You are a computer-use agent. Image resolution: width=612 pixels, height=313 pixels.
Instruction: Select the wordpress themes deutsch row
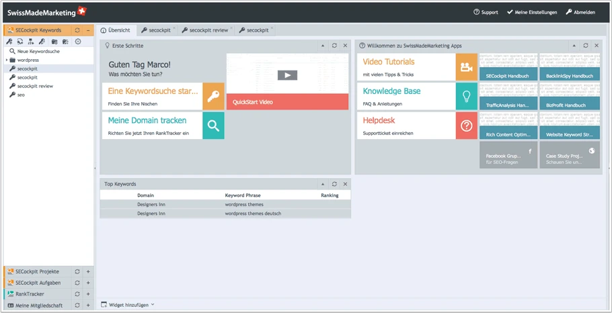point(225,214)
